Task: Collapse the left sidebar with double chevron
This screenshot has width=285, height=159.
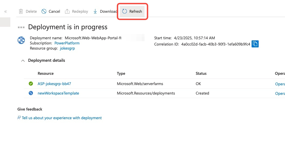Action: click(5, 11)
